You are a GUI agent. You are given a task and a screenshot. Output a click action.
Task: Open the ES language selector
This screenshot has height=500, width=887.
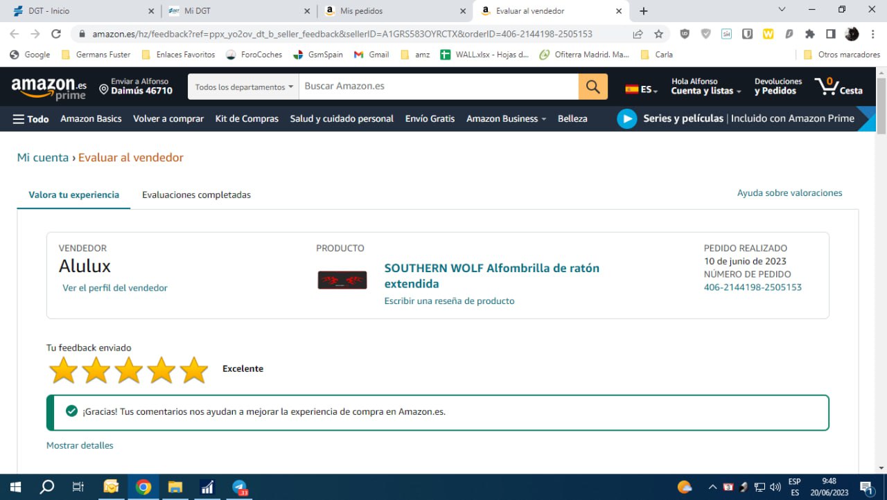(641, 89)
